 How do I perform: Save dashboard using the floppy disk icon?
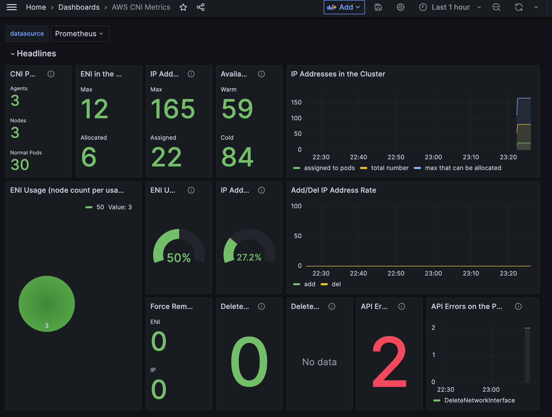point(378,7)
